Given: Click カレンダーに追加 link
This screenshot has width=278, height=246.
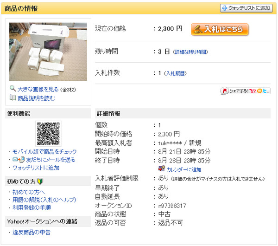Looking at the screenshot, I should point(183,169).
